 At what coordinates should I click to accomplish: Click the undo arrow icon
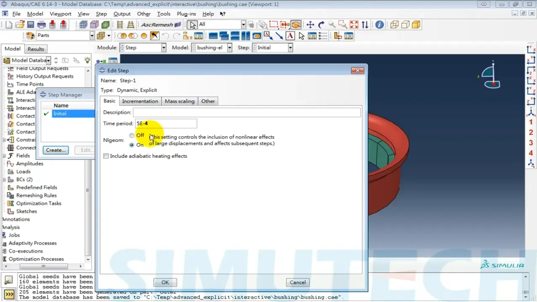tap(165, 36)
